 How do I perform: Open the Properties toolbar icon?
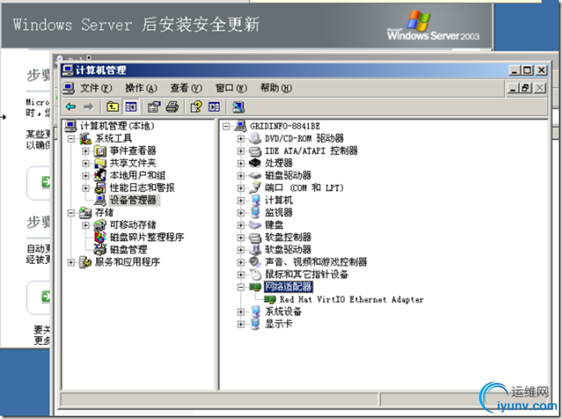(x=154, y=107)
